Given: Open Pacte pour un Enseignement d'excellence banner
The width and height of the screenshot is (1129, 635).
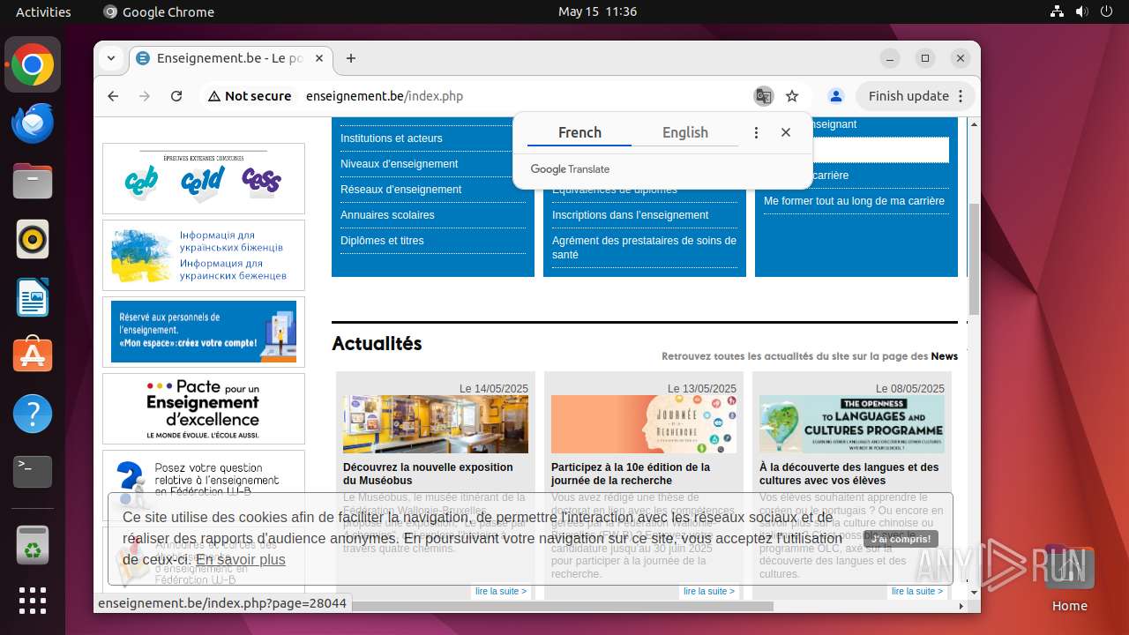Looking at the screenshot, I should [204, 408].
